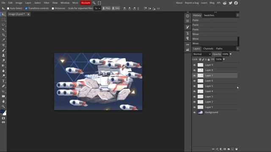Enable the Distances checkbox
The image size is (271, 152).
tap(53, 8)
